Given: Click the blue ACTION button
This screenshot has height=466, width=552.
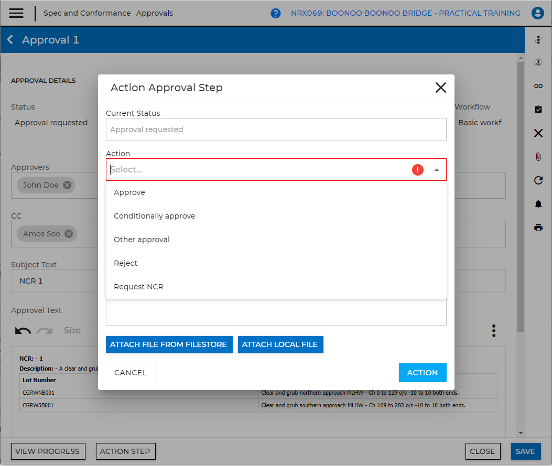Looking at the screenshot, I should 423,372.
